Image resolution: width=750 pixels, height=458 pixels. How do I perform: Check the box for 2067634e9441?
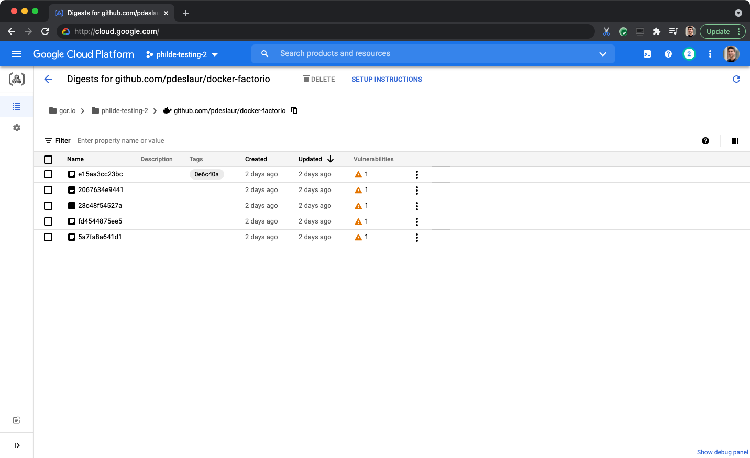click(48, 190)
